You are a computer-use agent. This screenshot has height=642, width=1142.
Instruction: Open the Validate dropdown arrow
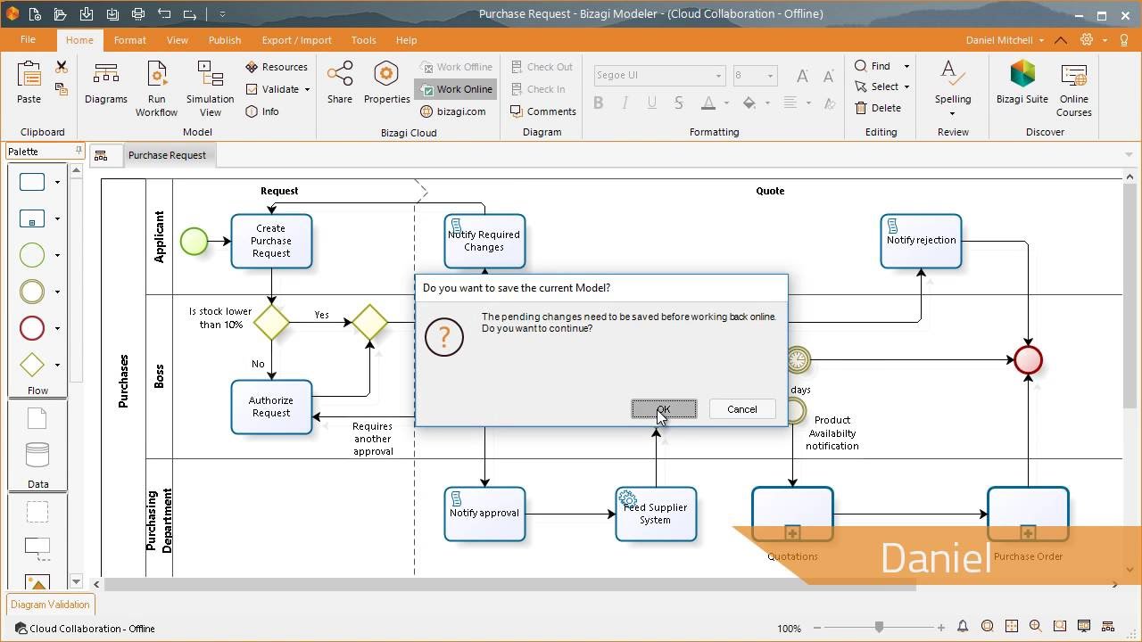pyautogui.click(x=307, y=89)
